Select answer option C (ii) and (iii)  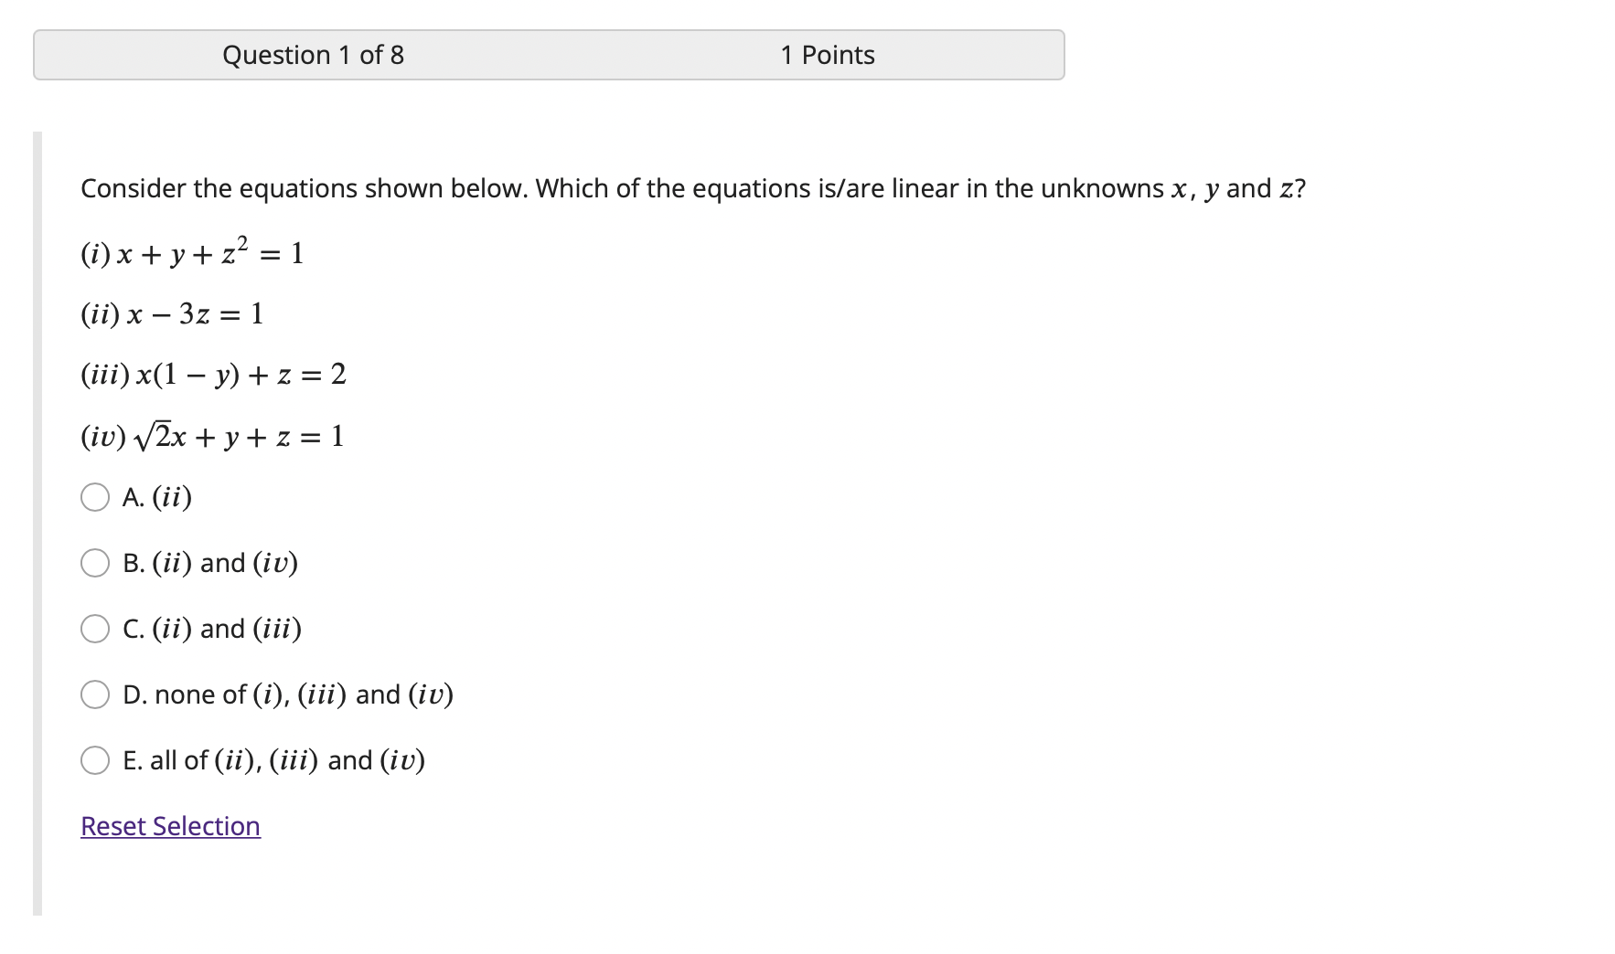(x=212, y=629)
